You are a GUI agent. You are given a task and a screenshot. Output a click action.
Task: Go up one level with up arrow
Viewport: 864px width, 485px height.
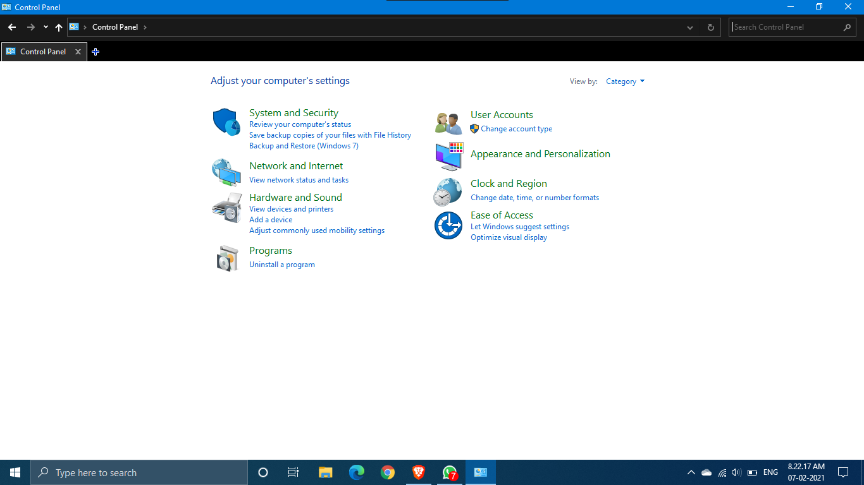(x=59, y=27)
